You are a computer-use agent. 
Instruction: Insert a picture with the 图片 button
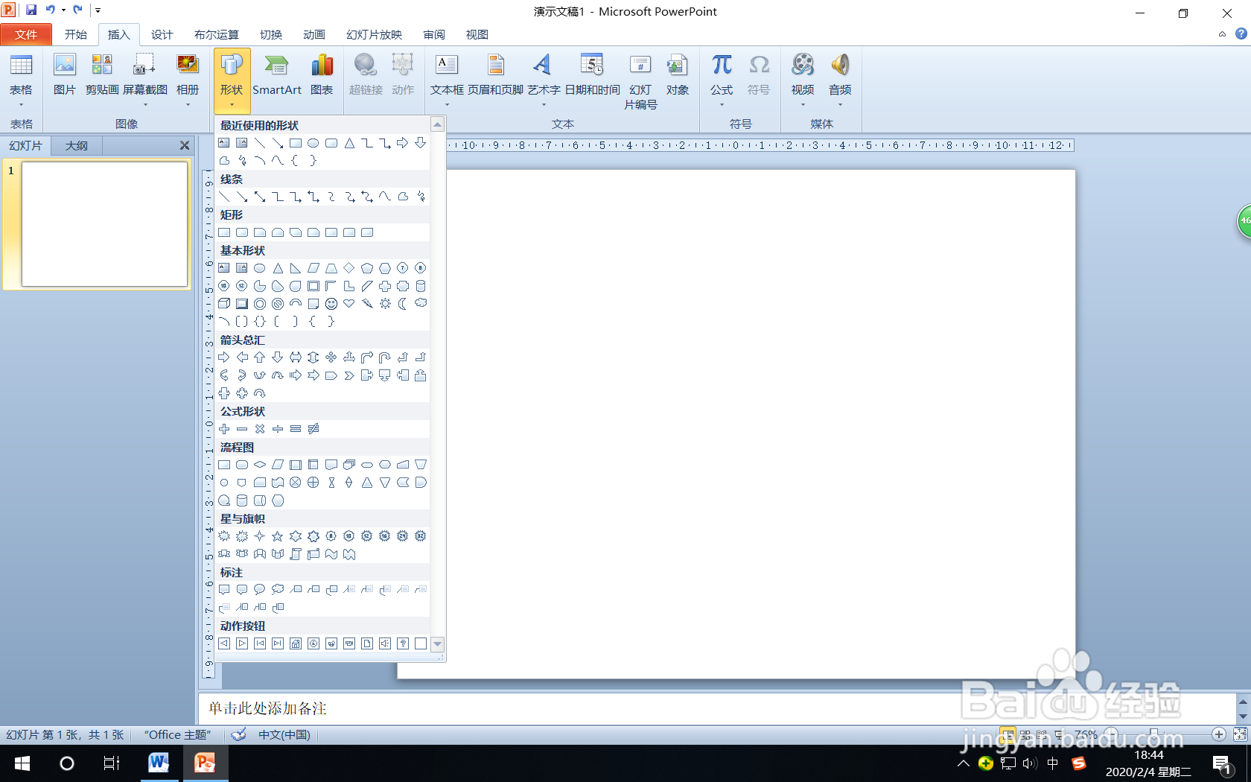click(65, 75)
